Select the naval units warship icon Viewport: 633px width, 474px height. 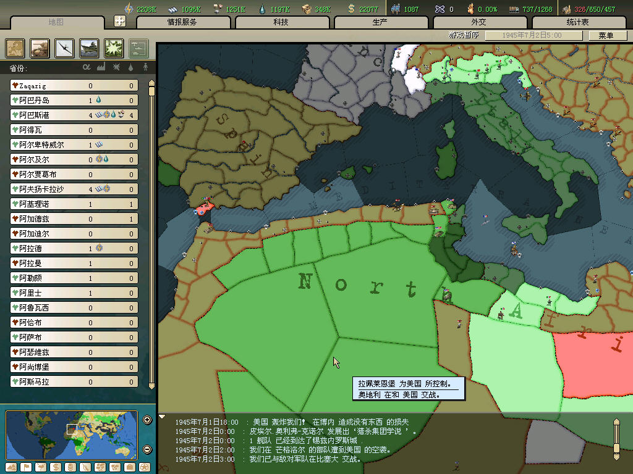click(90, 48)
